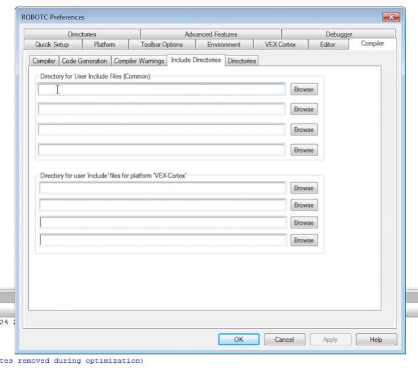Focus second Common include directory field

pos(162,109)
